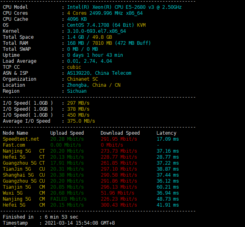Select the Location value Zhongba, China / CN
Screen dimensions: 245x227
pyautogui.click(x=94, y=85)
